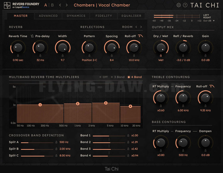
Task: Turn multiband mode Off
Action: (103, 77)
